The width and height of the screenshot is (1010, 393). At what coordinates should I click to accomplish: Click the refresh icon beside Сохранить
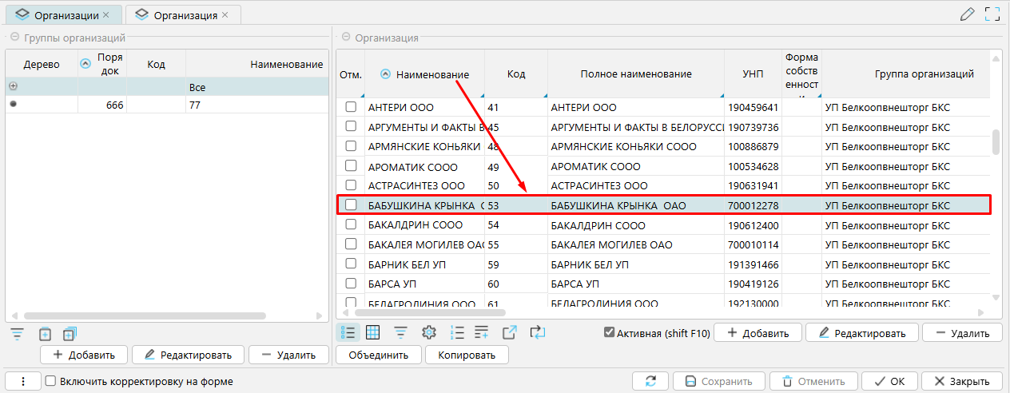(x=650, y=382)
